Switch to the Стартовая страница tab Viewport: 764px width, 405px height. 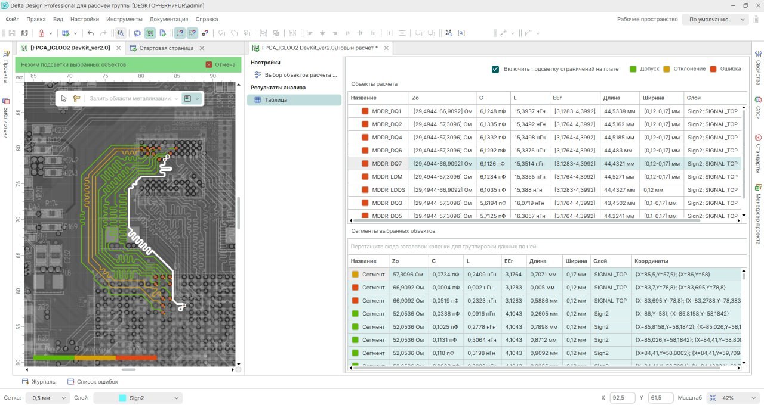click(x=167, y=48)
